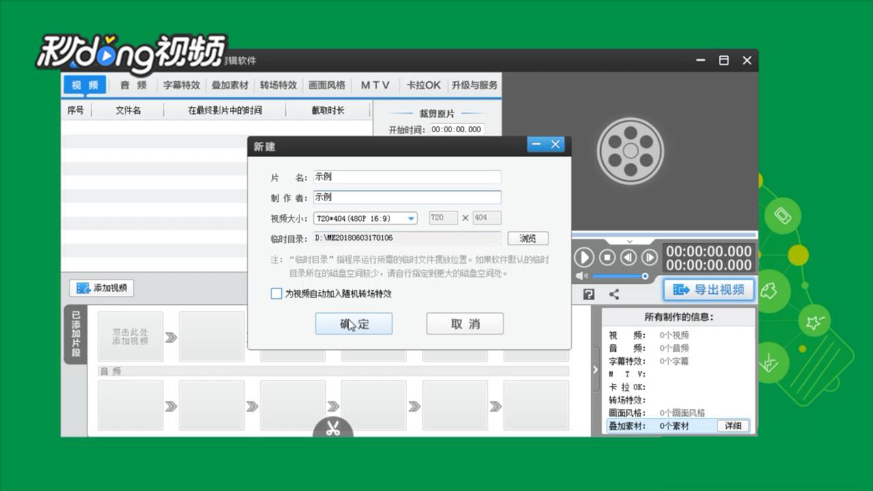Click the share icon

(614, 294)
